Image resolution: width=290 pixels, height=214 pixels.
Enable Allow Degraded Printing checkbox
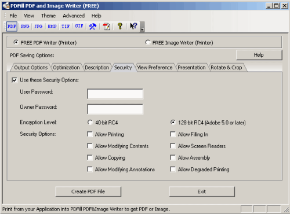coord(173,169)
